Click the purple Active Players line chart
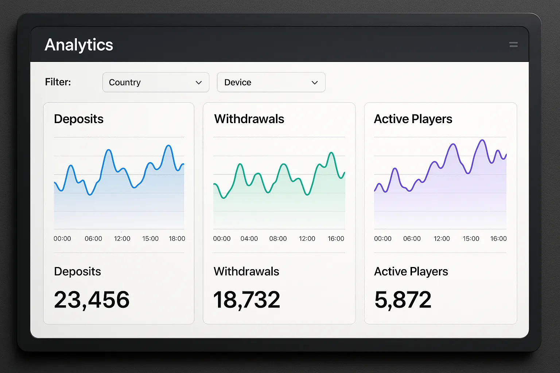560x373 pixels. (x=440, y=183)
